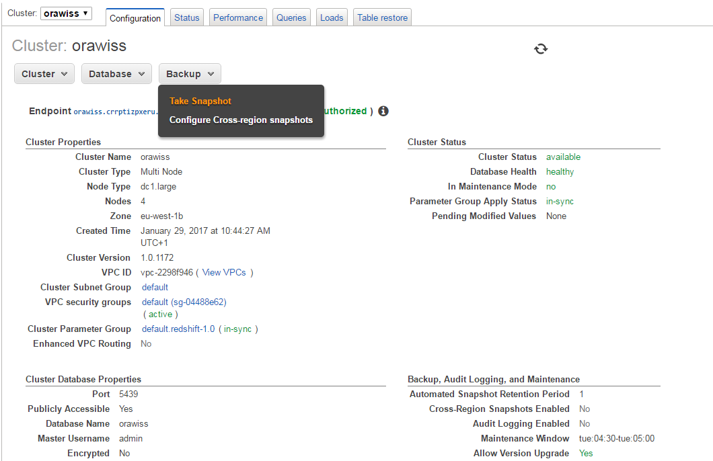Choose Take Snapshot from Backup menu
Viewport: 713px width, 461px height.
(200, 101)
